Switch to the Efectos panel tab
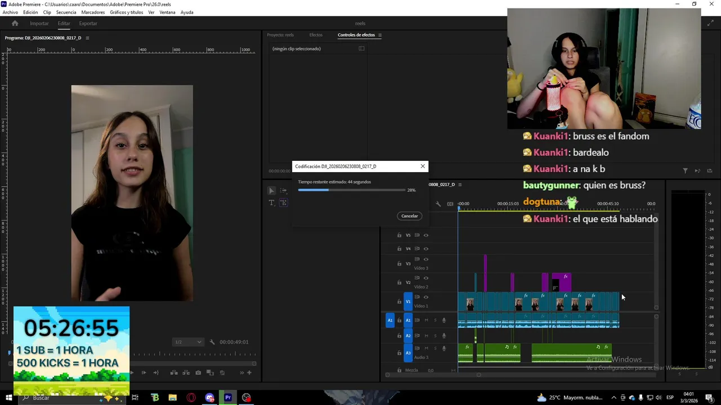 [316, 35]
